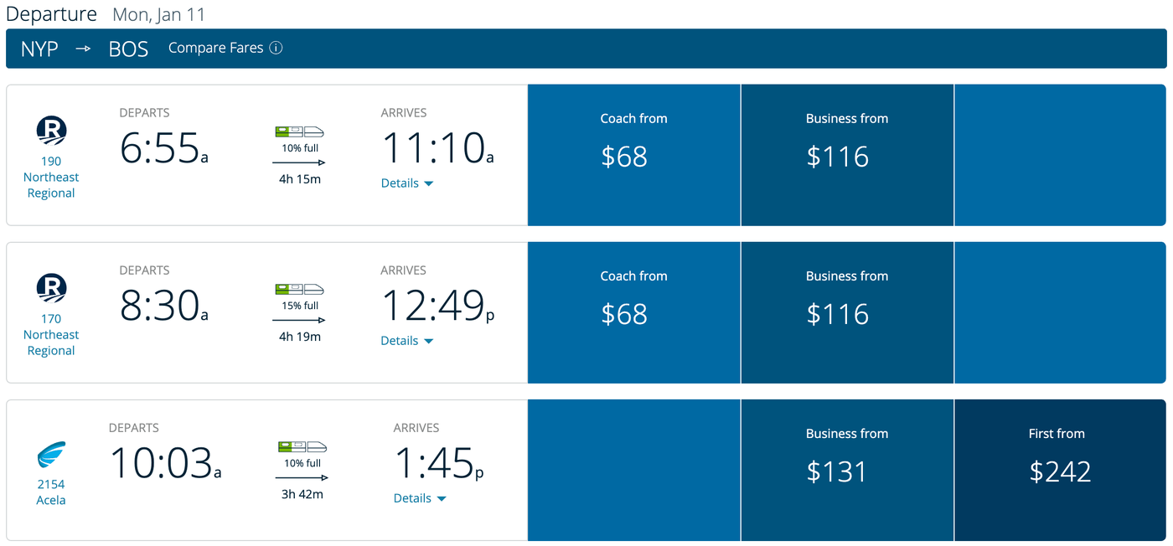Click the Northeast Regional logo for train 190

click(50, 132)
